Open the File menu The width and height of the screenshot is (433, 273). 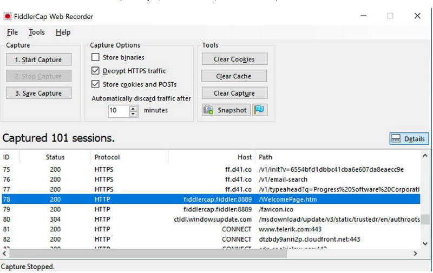(12, 32)
